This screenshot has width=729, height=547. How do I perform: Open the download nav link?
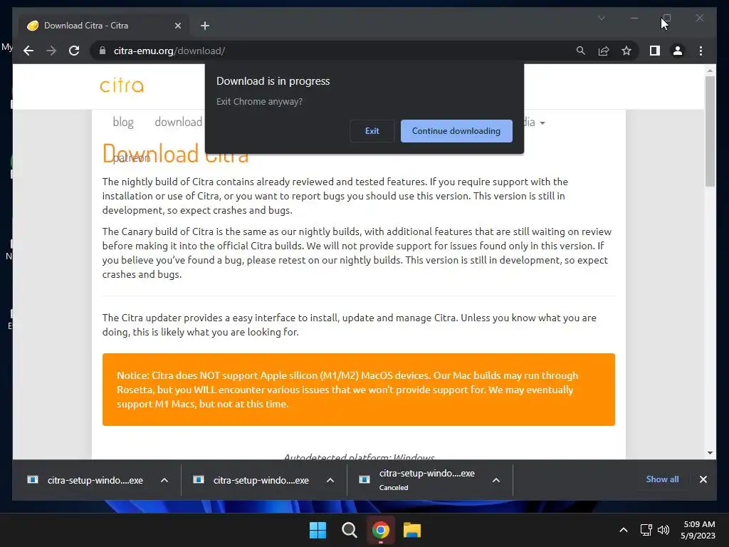click(x=178, y=122)
